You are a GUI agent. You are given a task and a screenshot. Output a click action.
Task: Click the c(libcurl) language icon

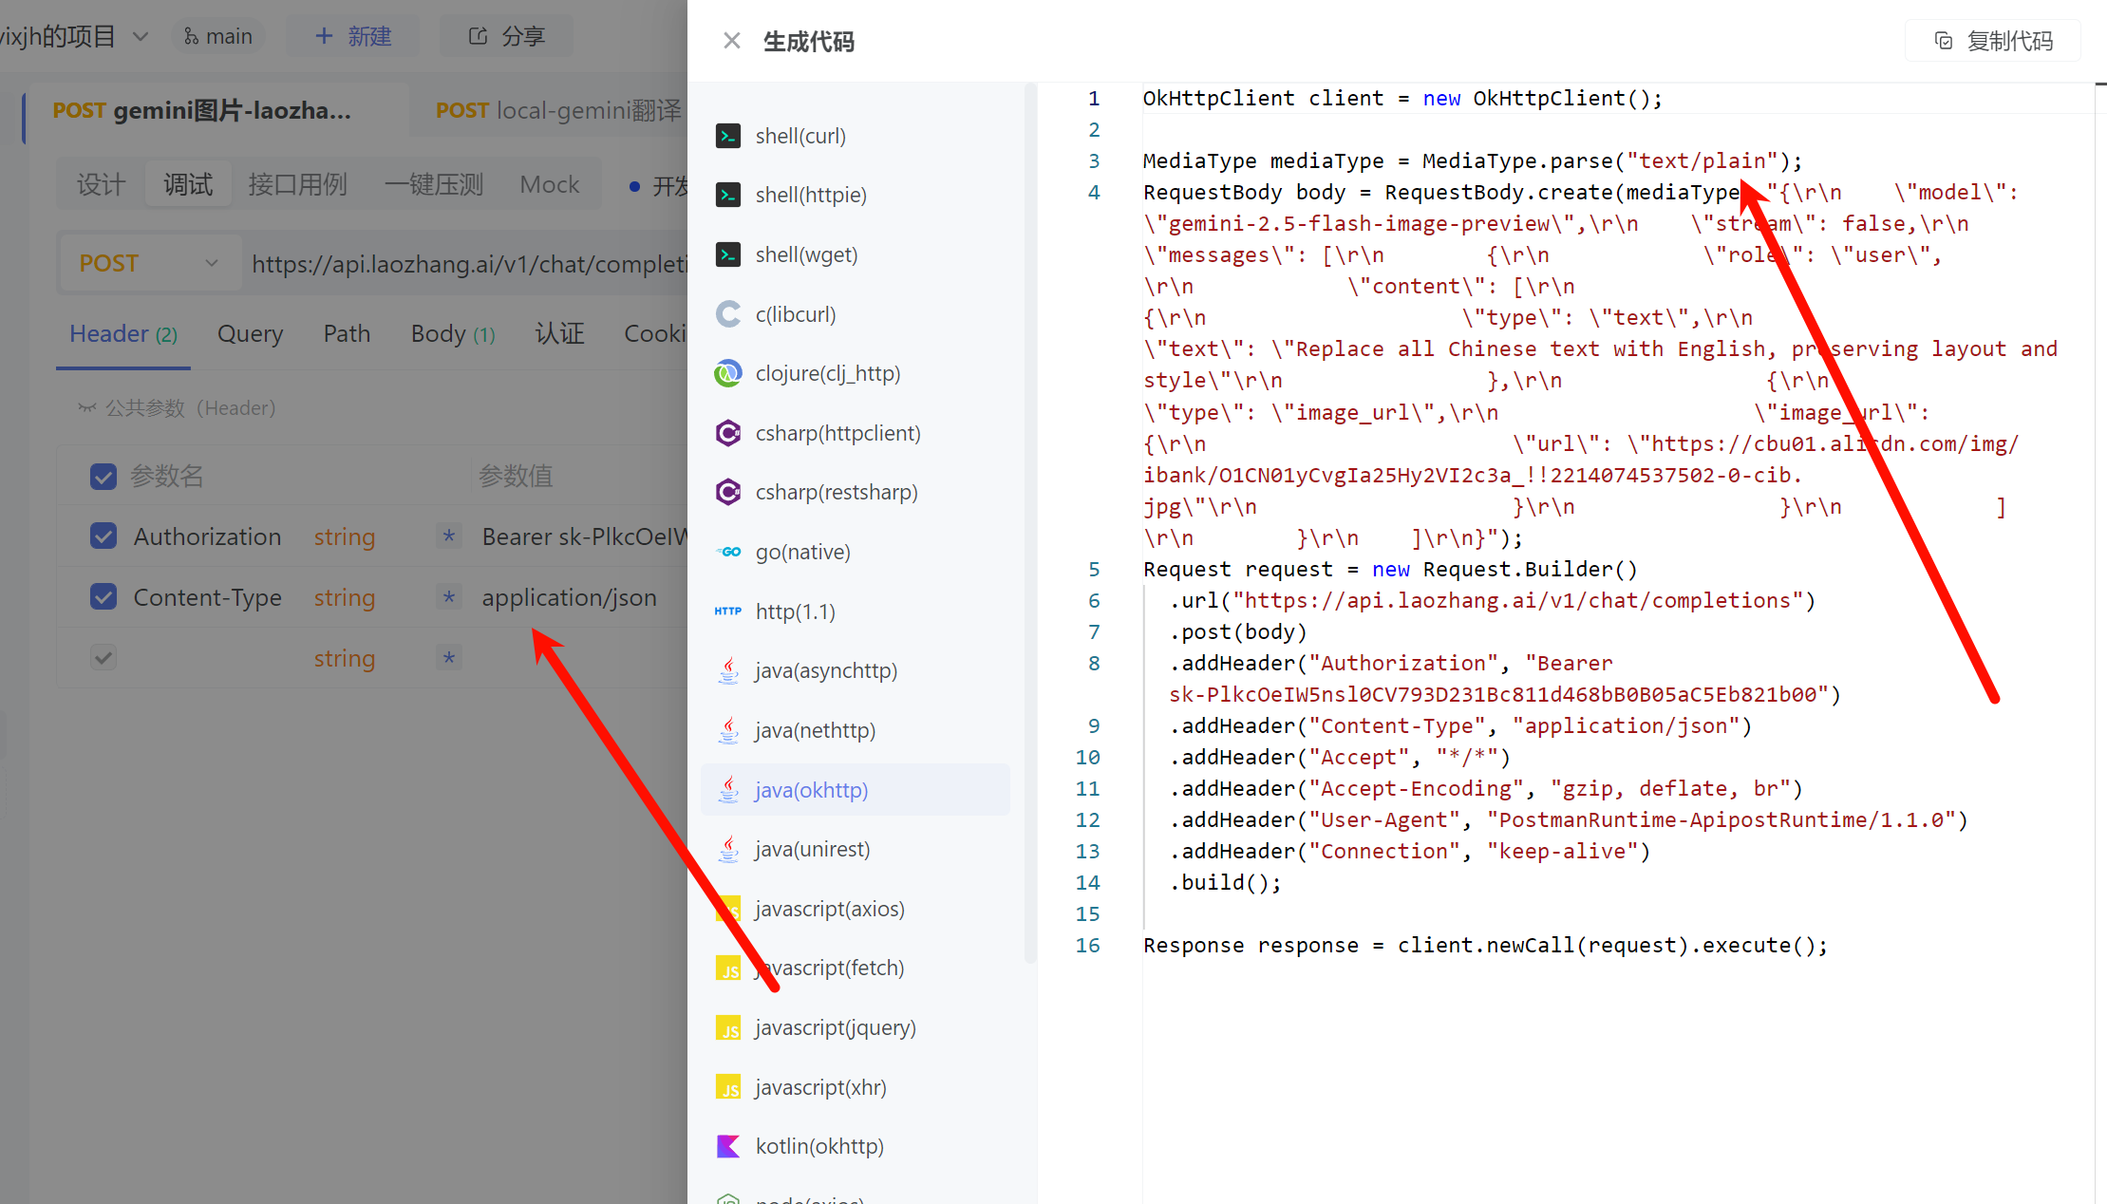pyautogui.click(x=728, y=314)
